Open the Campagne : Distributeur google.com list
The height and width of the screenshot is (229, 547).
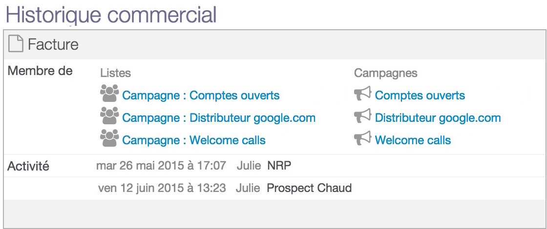[x=219, y=118]
